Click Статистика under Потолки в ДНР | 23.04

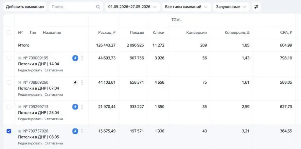tap(54, 119)
